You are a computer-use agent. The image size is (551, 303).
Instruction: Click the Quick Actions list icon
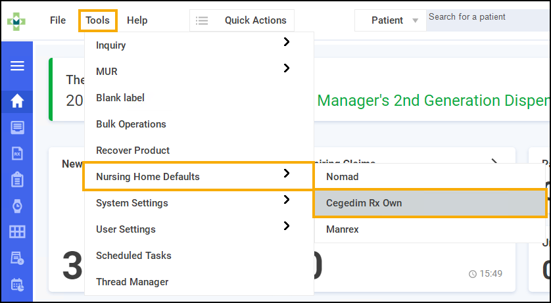(202, 20)
